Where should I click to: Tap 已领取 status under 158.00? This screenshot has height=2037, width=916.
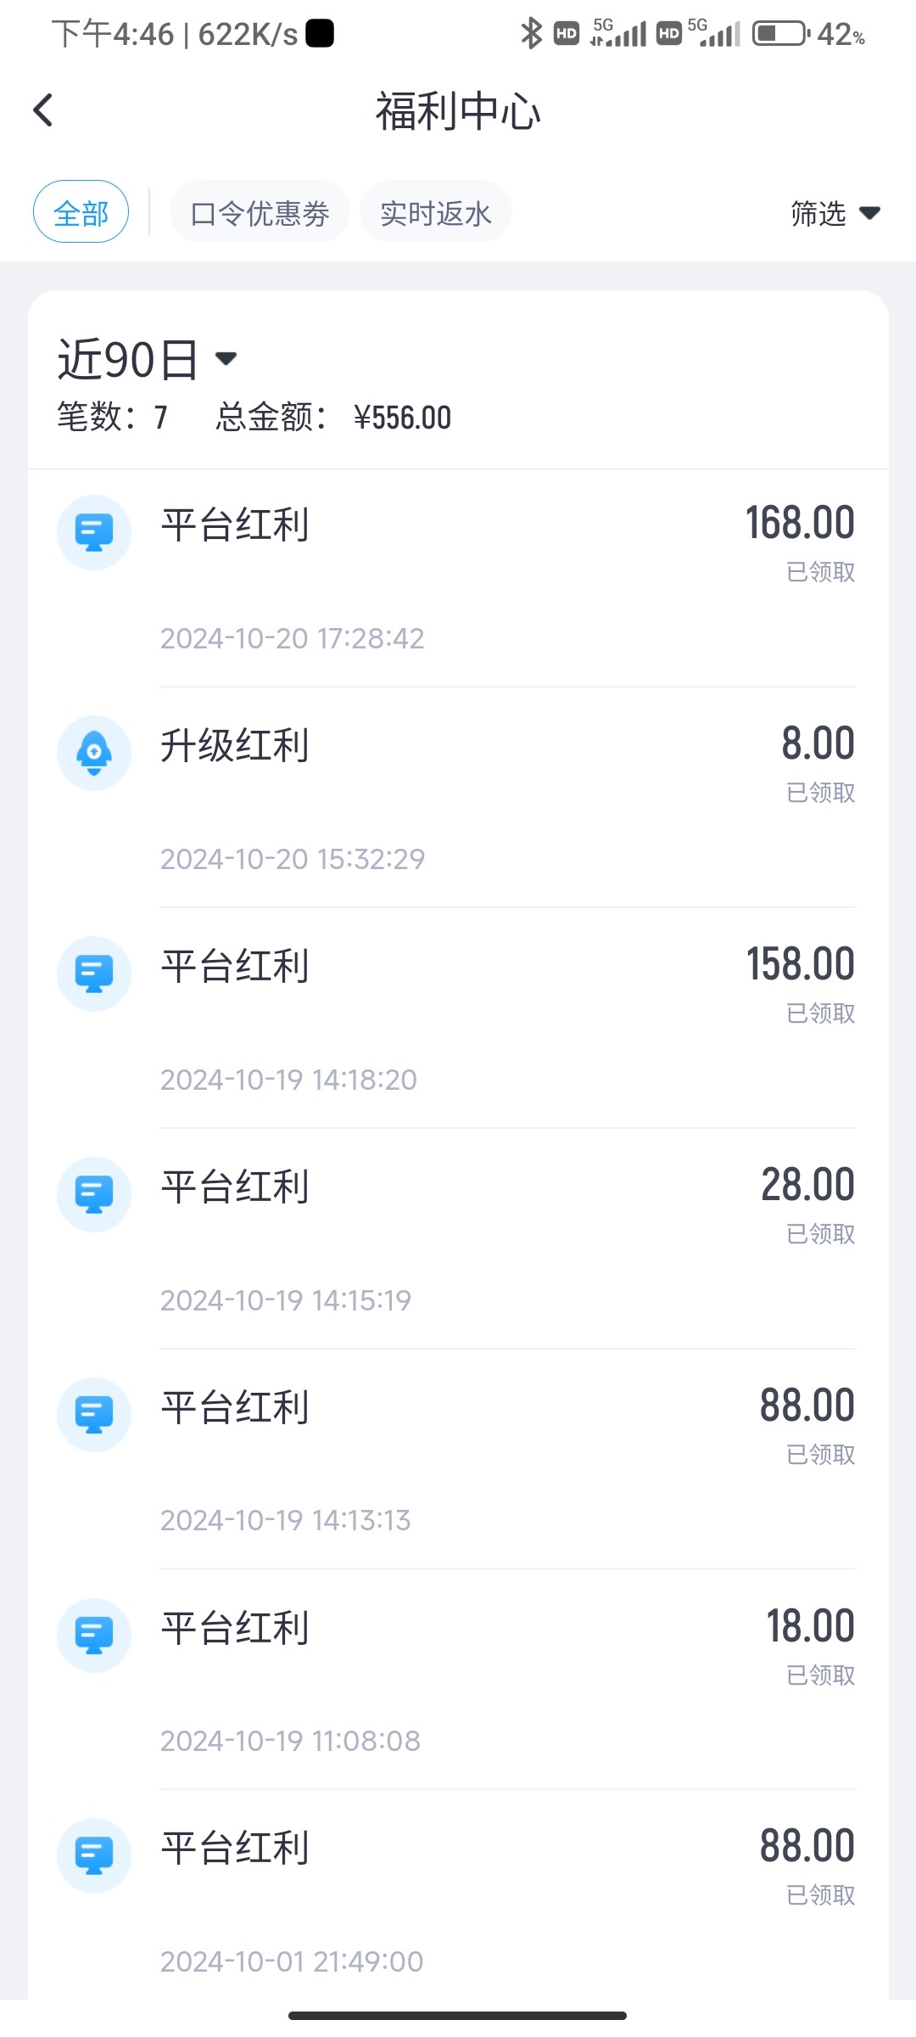click(x=820, y=1013)
